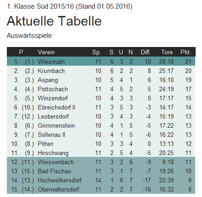Image resolution: width=202 pixels, height=197 pixels.
Task: Select Sollenau II in the standings
Action: pos(52,135)
